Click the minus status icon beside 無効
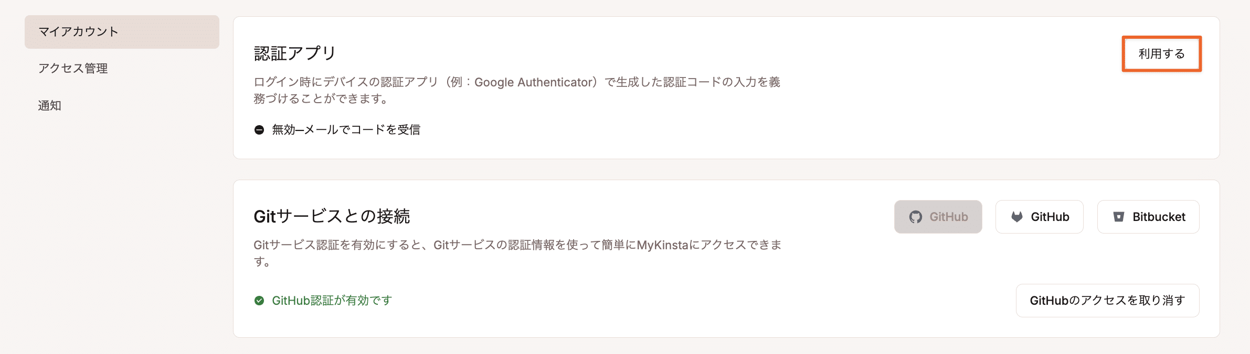Image resolution: width=1250 pixels, height=354 pixels. 260,129
